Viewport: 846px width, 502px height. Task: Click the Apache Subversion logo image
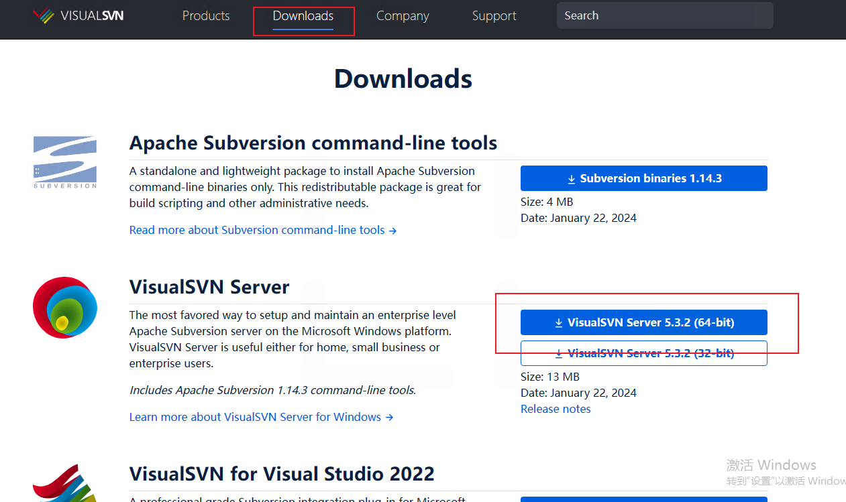[65, 163]
